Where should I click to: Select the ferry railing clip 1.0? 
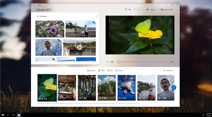146,88
